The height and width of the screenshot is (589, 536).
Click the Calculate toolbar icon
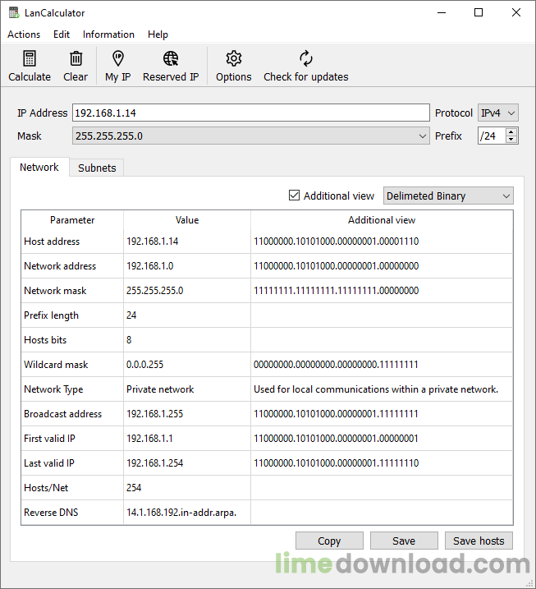click(30, 58)
